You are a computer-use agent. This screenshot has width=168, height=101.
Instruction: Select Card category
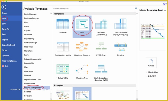pos(26,22)
